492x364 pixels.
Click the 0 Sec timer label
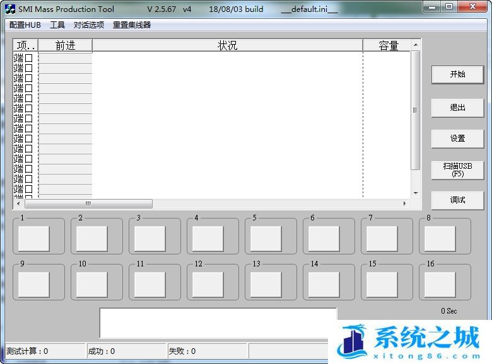point(448,311)
